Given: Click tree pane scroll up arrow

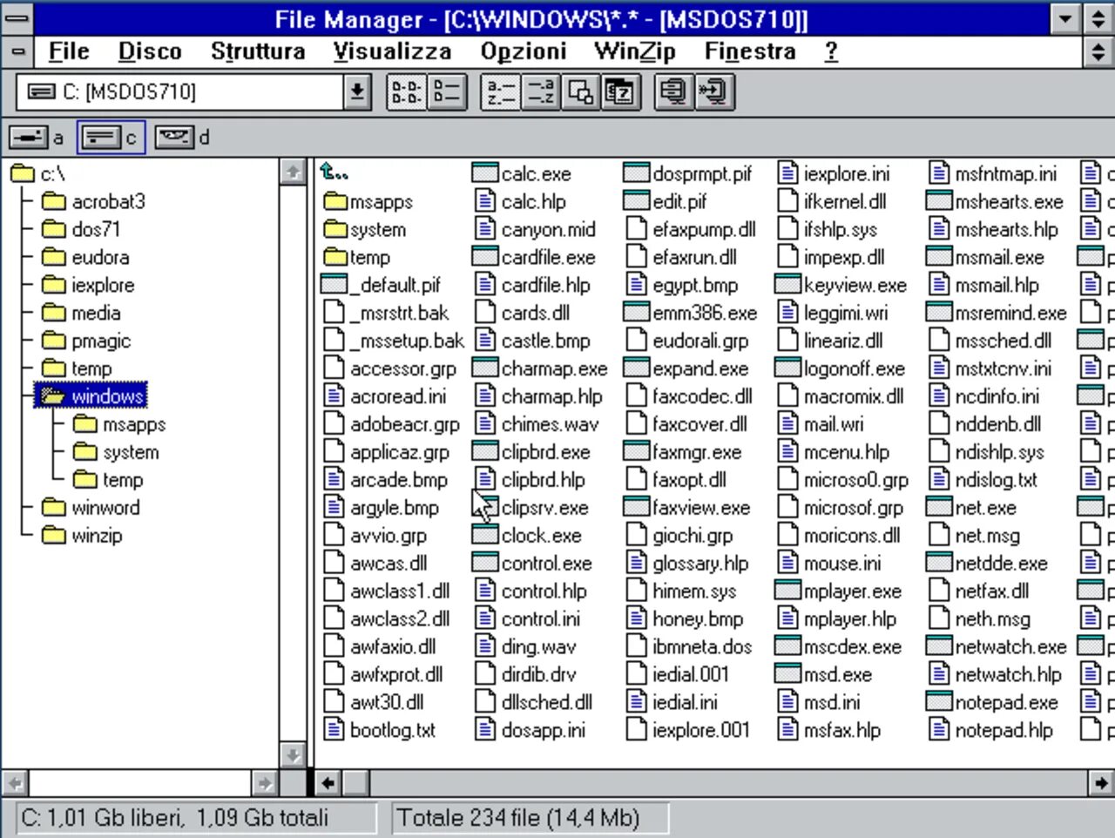Looking at the screenshot, I should click(293, 172).
